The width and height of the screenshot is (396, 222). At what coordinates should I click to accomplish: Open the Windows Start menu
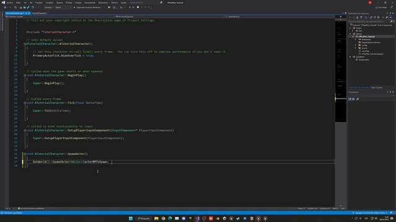[x=131, y=218]
